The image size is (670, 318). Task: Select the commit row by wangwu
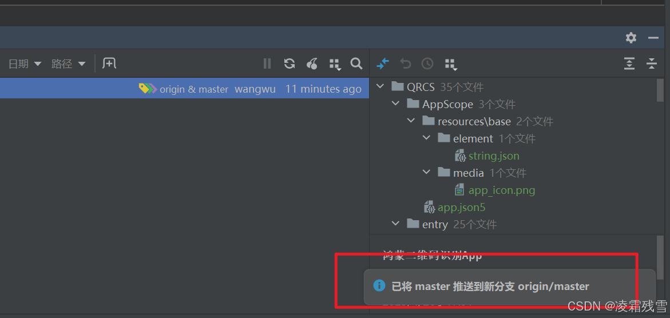(x=185, y=89)
